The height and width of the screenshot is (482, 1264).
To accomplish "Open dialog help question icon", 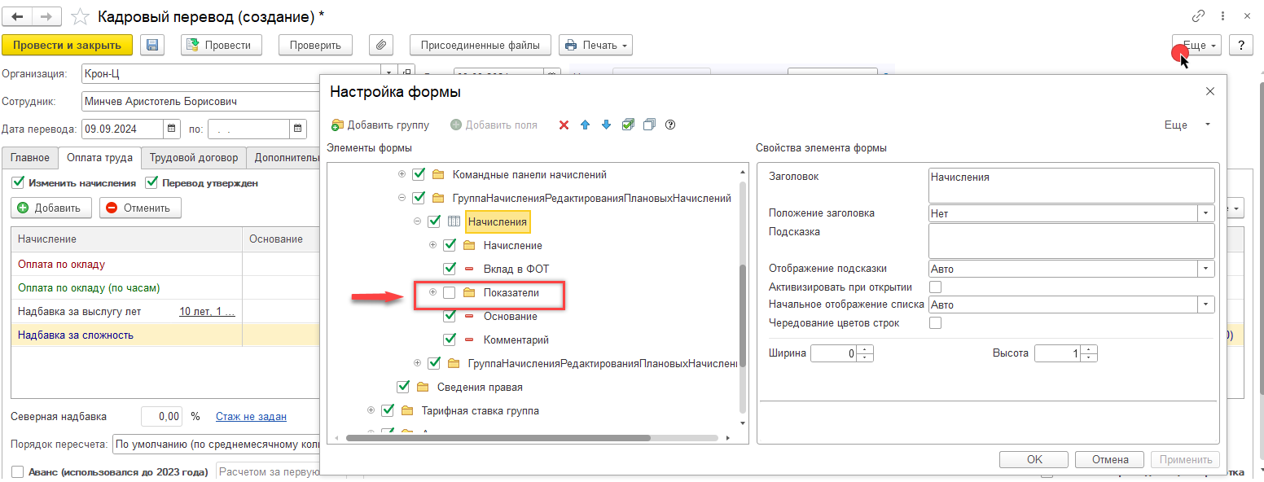I will click(670, 125).
